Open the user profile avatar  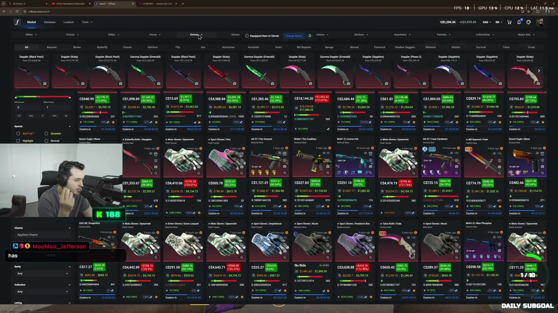pyautogui.click(x=540, y=22)
